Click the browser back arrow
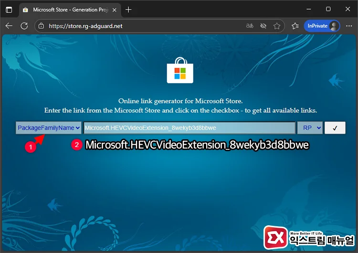358x253 pixels. click(x=9, y=26)
